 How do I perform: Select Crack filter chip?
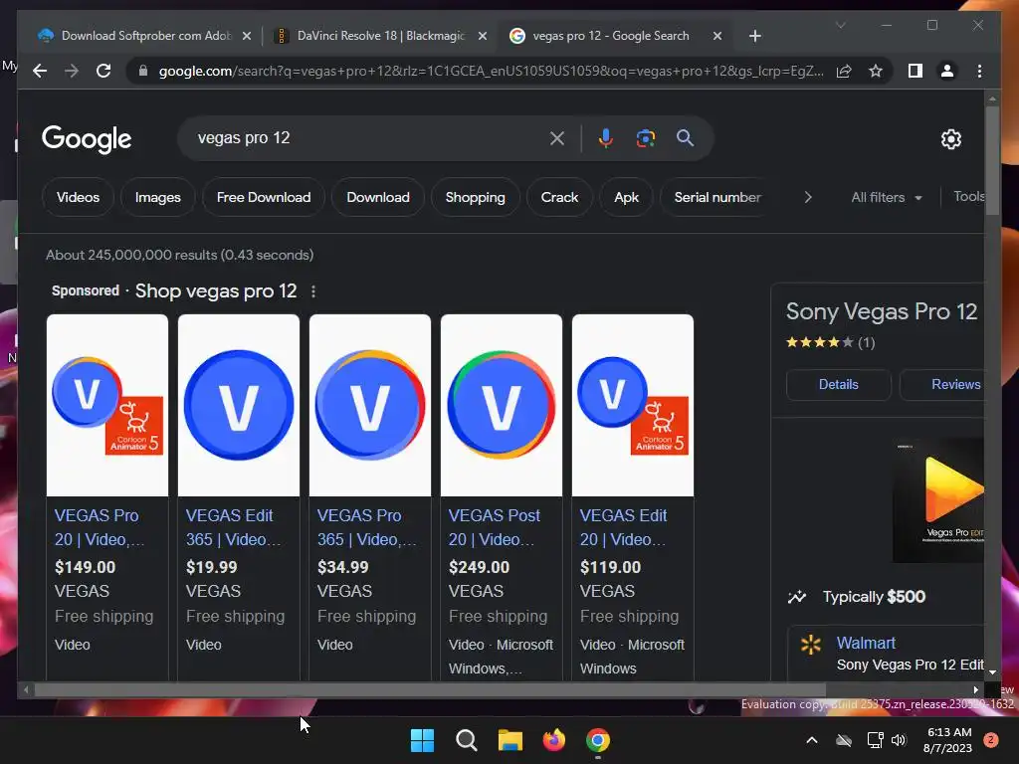(559, 198)
